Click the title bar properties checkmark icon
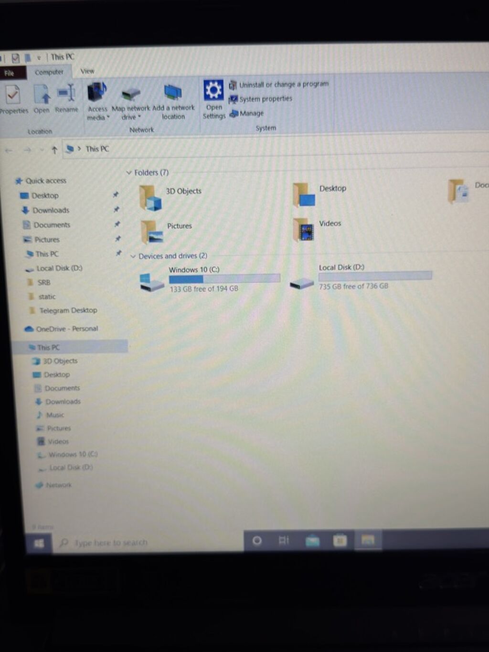This screenshot has height=652, width=489. click(x=16, y=58)
